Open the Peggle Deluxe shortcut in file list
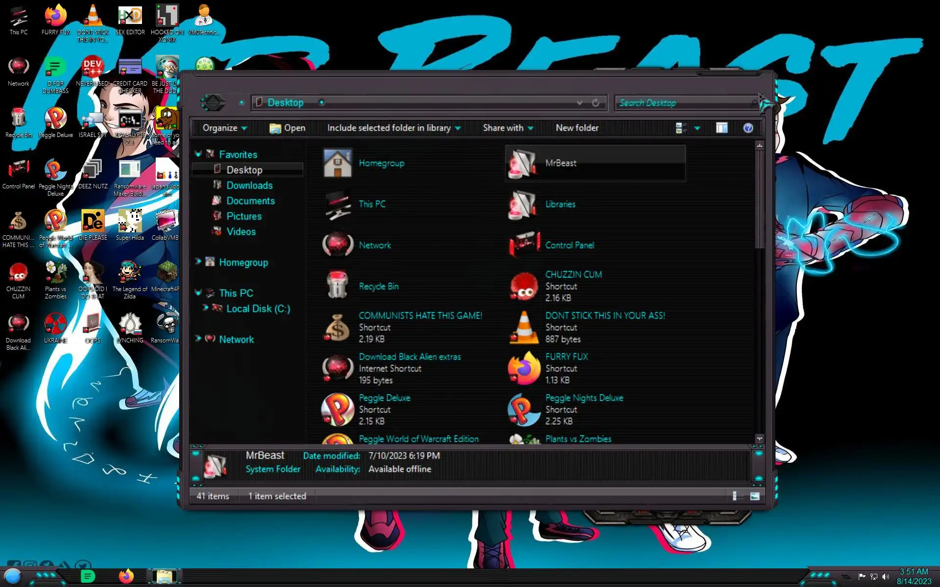 tap(384, 398)
